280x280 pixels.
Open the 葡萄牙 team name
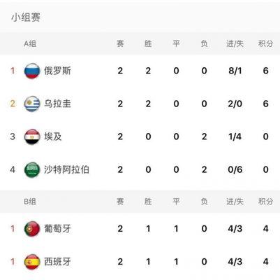(x=57, y=228)
